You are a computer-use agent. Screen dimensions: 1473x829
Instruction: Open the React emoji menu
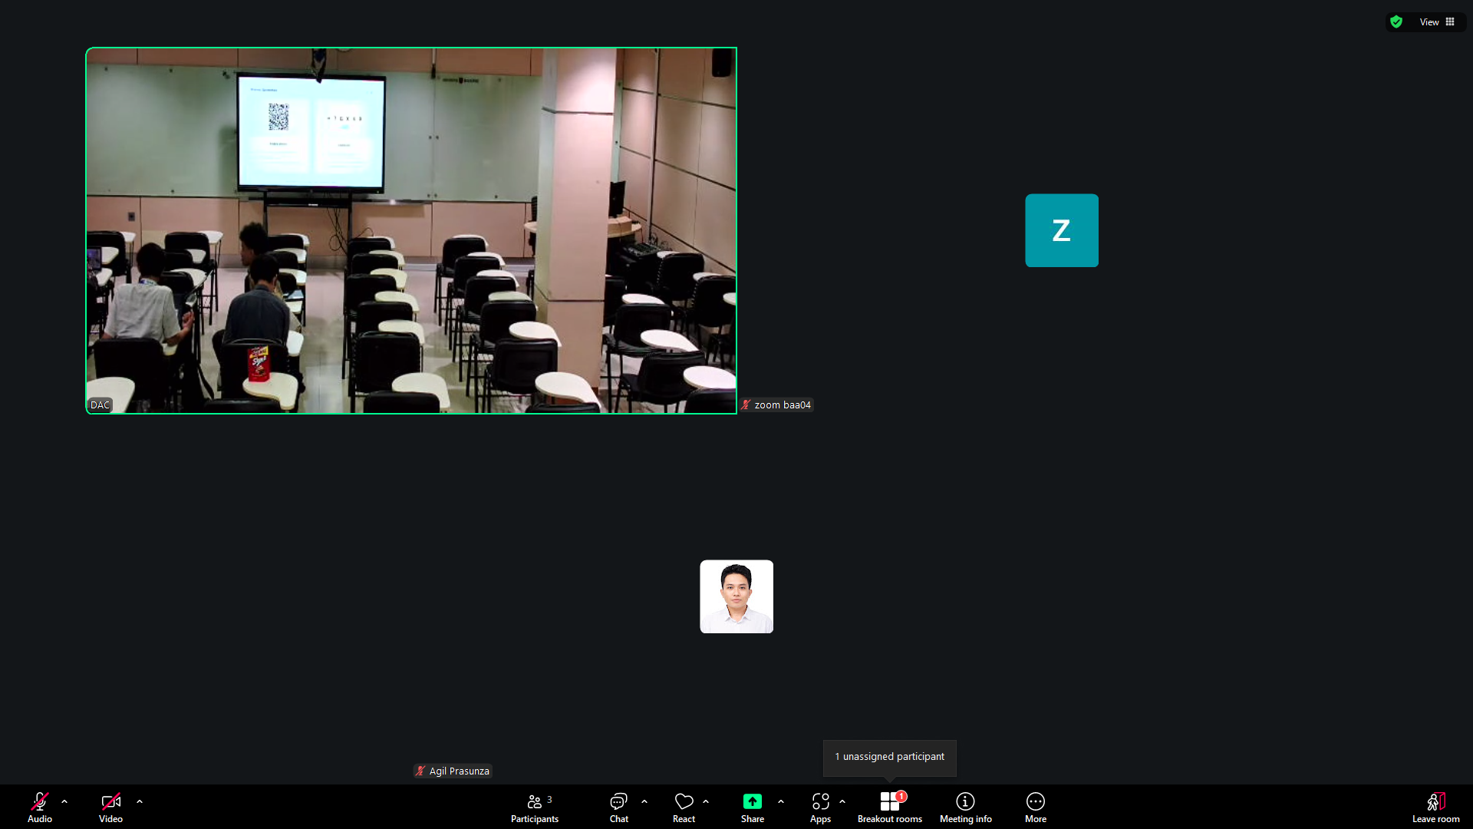(x=684, y=807)
